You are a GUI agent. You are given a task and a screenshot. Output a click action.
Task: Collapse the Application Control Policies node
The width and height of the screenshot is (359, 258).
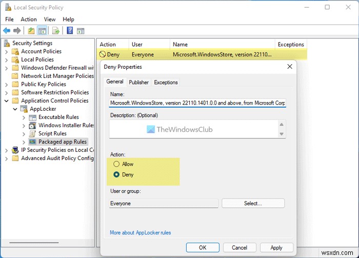coord(7,101)
